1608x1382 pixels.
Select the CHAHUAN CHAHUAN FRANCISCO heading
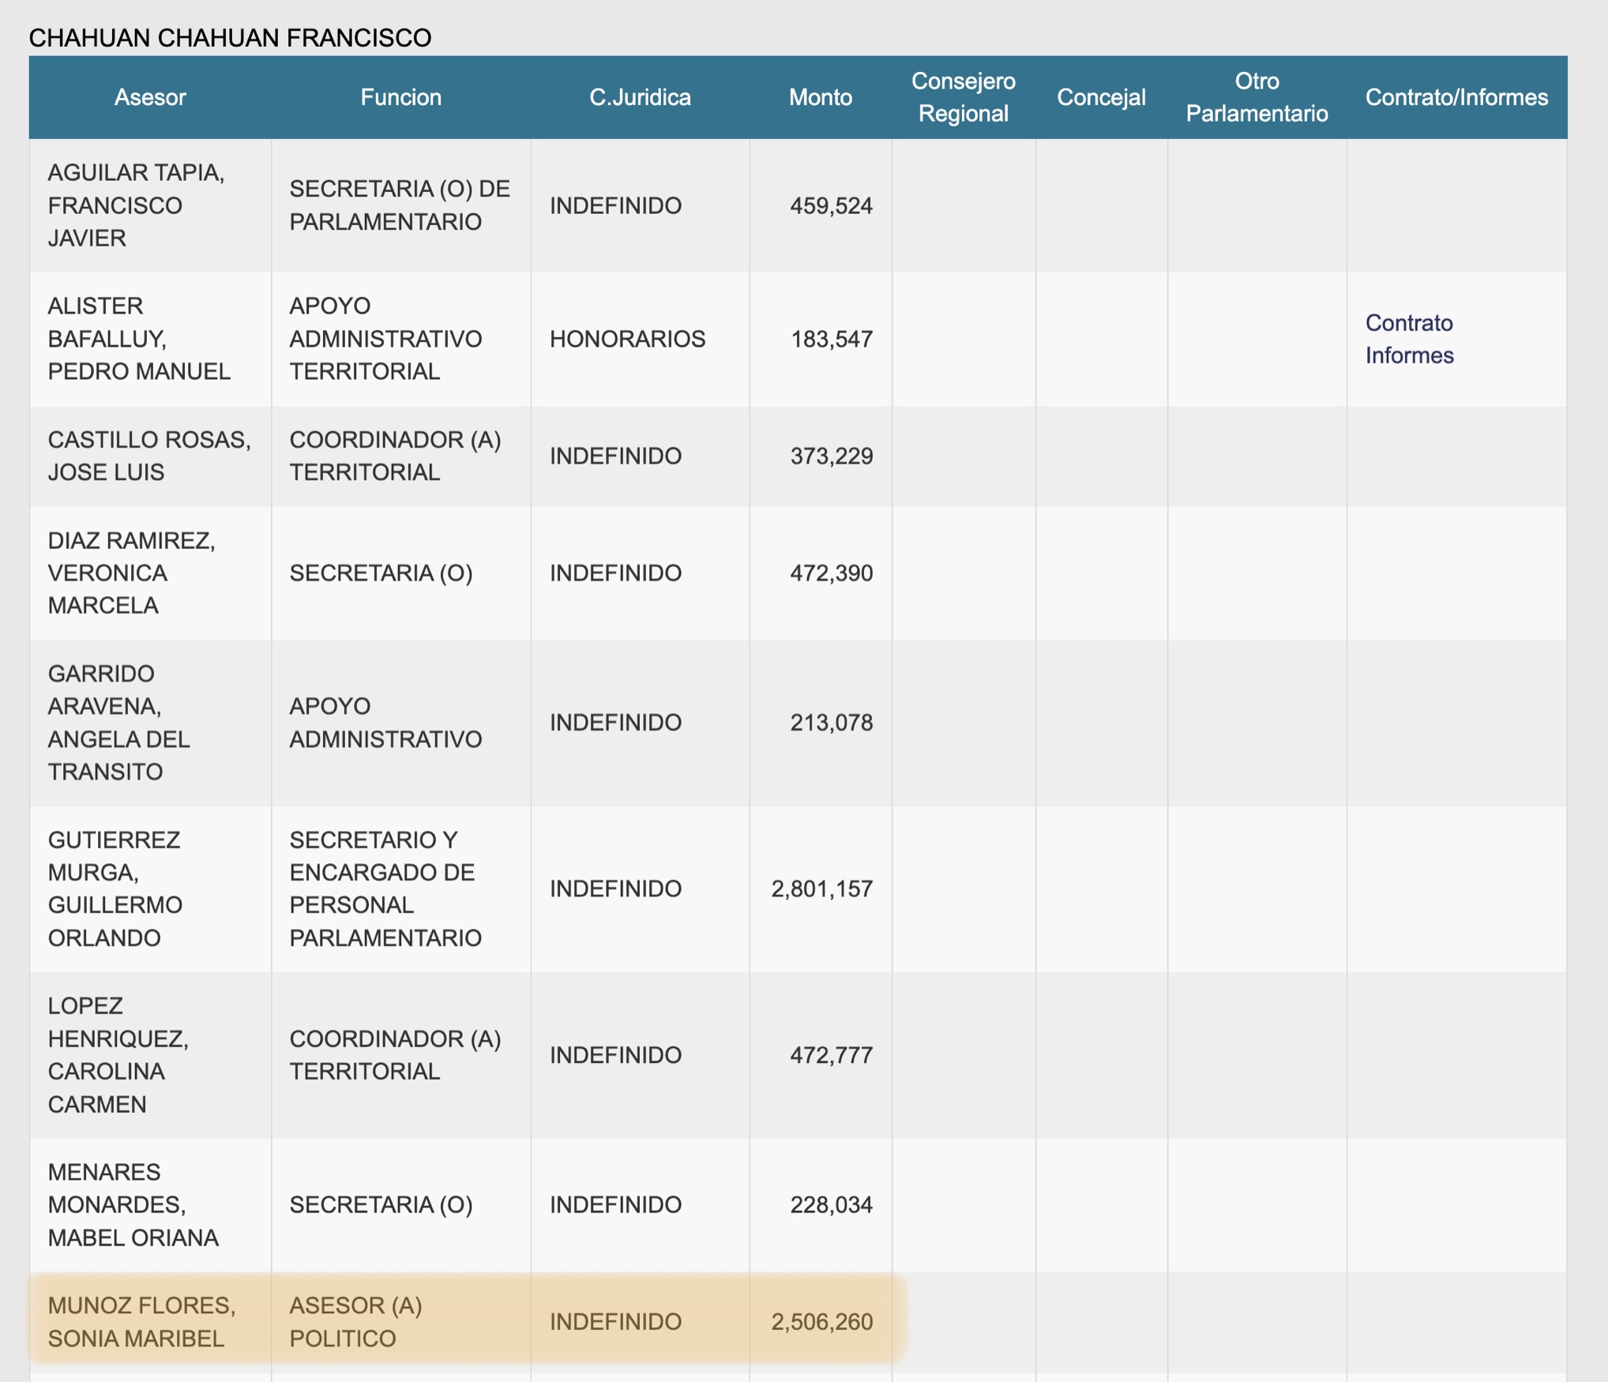[x=230, y=38]
